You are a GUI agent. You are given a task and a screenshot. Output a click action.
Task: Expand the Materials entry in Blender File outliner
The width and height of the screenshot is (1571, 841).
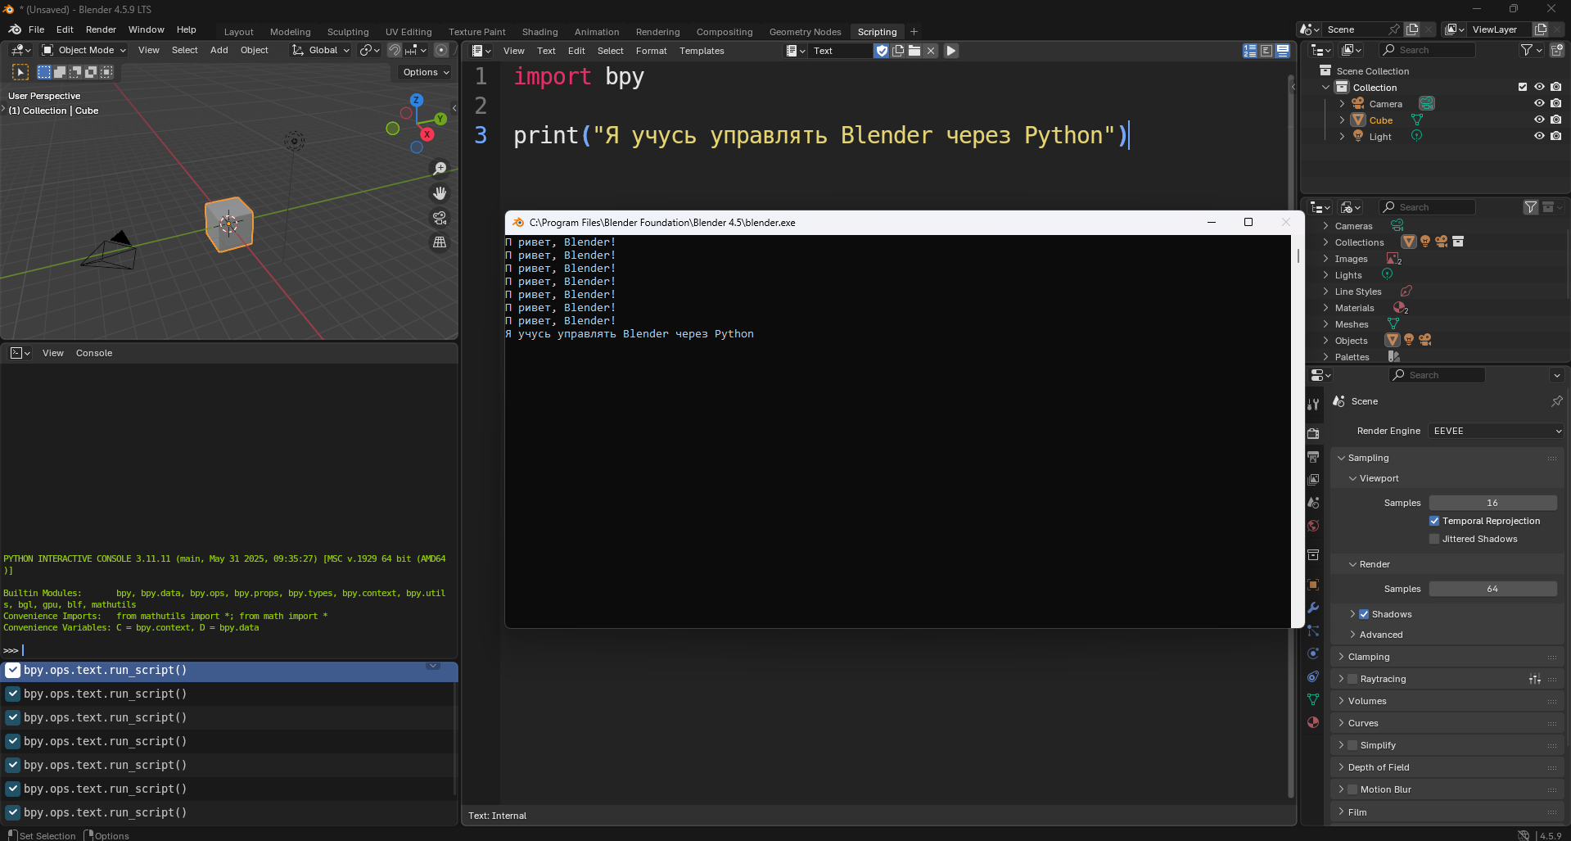point(1325,308)
